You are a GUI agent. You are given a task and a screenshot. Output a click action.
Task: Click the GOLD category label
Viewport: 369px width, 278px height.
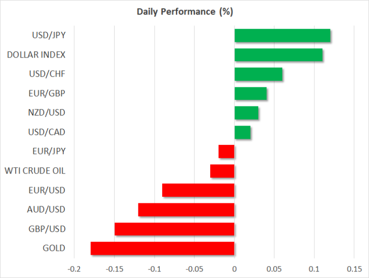(x=54, y=248)
